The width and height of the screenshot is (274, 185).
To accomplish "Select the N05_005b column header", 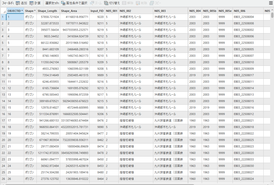I will click(210, 11).
